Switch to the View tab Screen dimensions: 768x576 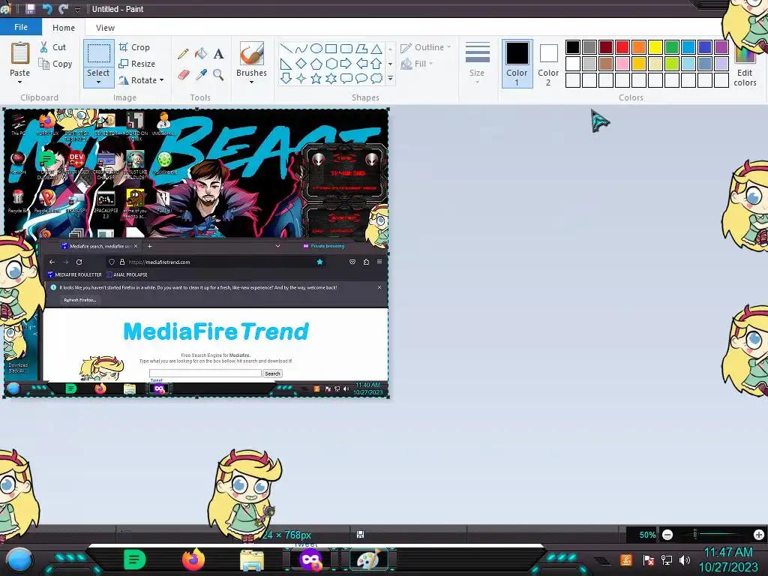coord(105,28)
